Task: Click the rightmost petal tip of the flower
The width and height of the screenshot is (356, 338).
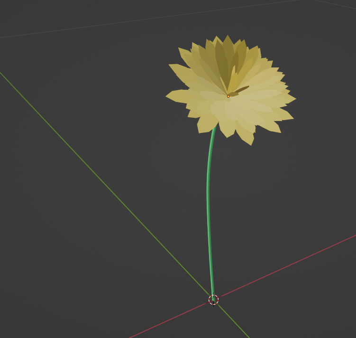Action: pyautogui.click(x=294, y=99)
